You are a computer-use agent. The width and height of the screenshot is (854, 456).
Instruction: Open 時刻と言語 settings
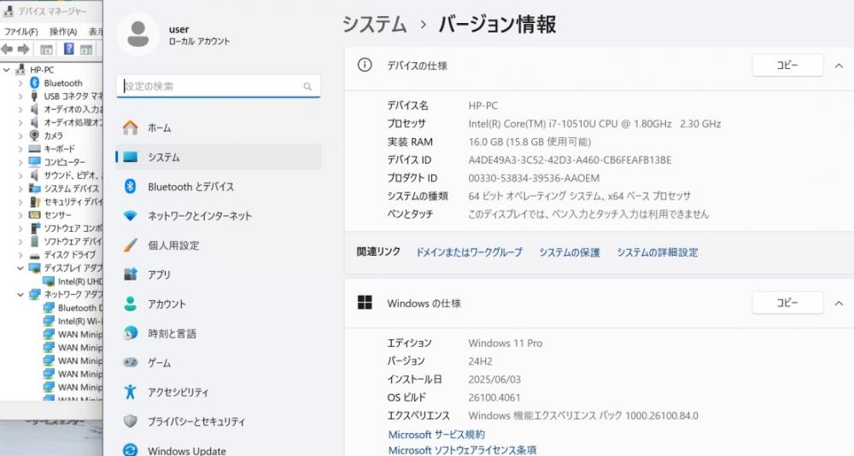218,333
